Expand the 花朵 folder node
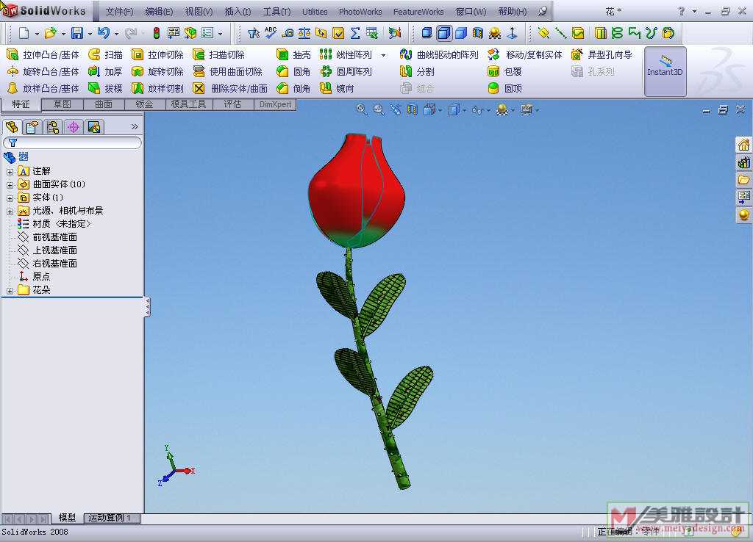 coord(10,290)
